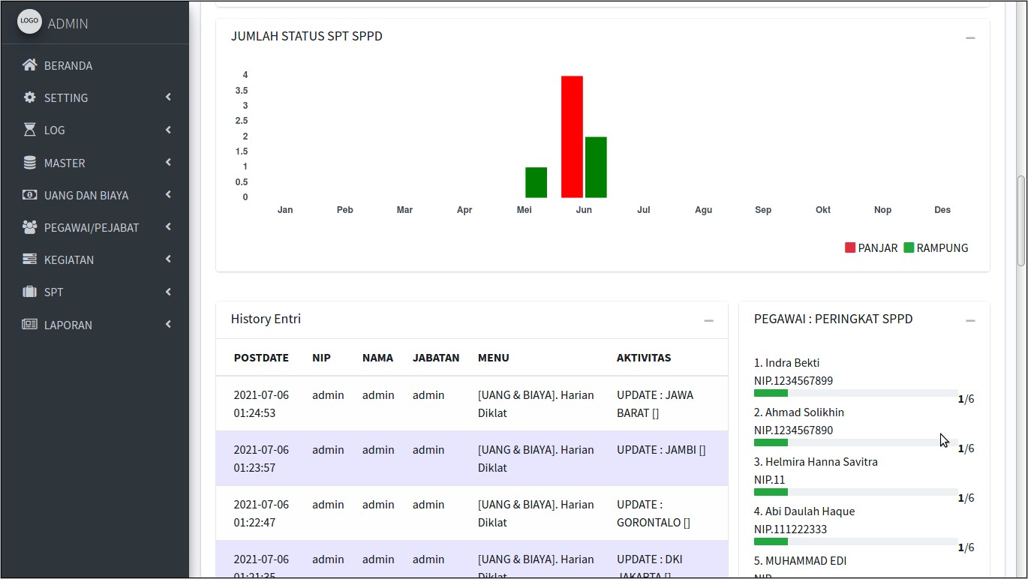The height and width of the screenshot is (579, 1028).
Task: Open the Beranda menu item
Action: pyautogui.click(x=95, y=65)
